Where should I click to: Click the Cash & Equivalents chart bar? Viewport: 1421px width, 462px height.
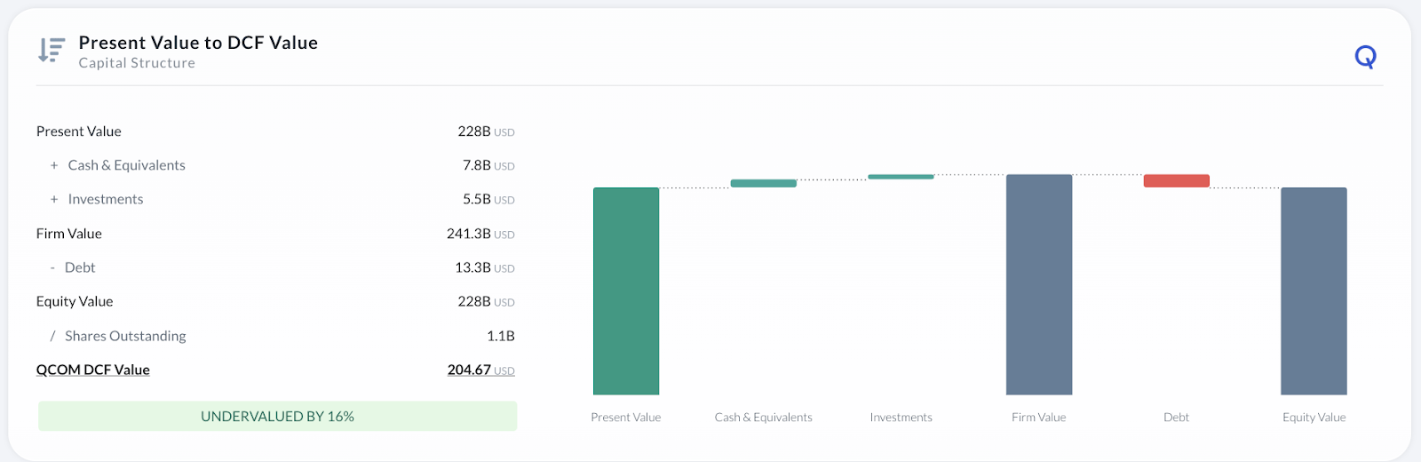(x=764, y=183)
